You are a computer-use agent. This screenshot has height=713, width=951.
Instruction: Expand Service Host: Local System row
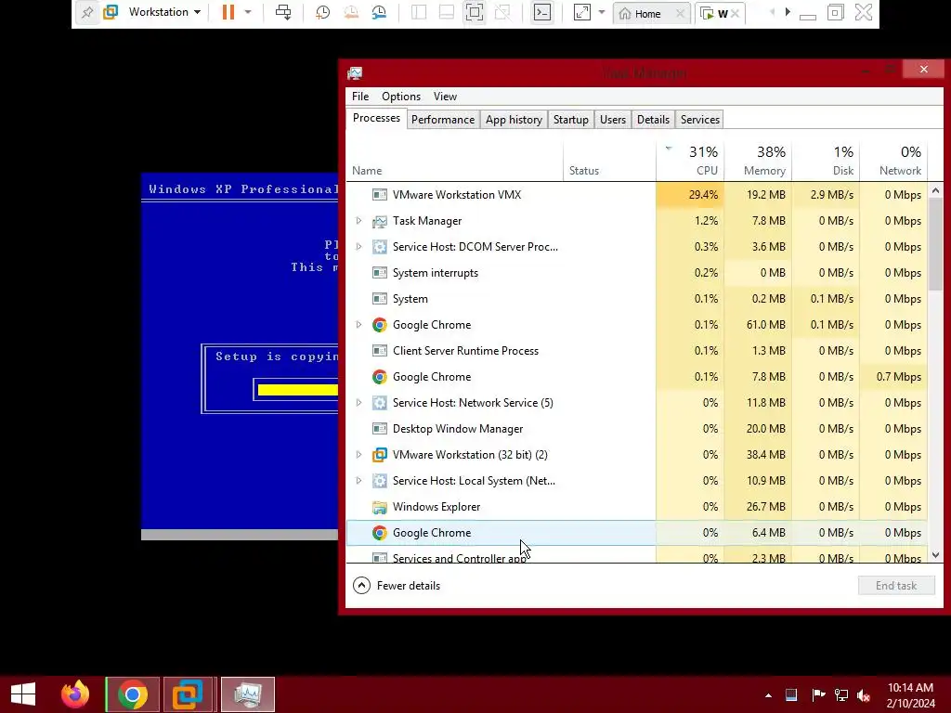(x=358, y=481)
